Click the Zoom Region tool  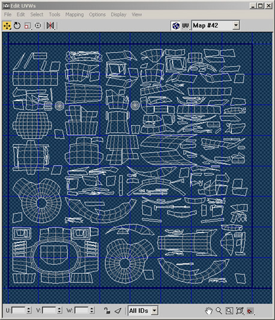[x=229, y=311]
